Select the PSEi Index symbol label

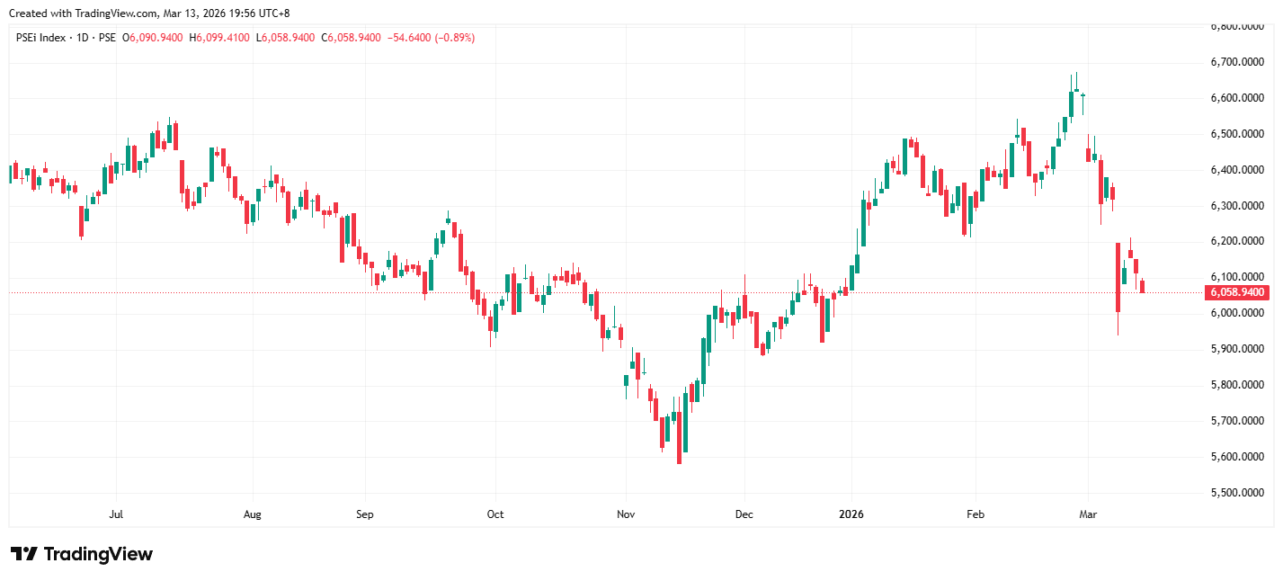pos(40,38)
